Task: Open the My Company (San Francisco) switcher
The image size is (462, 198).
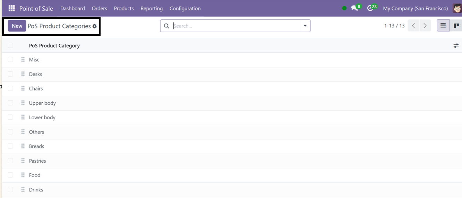Action: pos(415,8)
